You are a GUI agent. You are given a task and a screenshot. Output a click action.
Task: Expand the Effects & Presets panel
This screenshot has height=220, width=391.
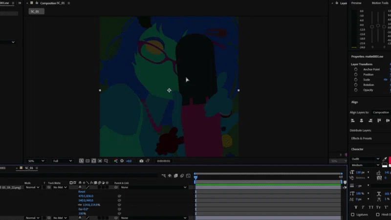[361, 138]
